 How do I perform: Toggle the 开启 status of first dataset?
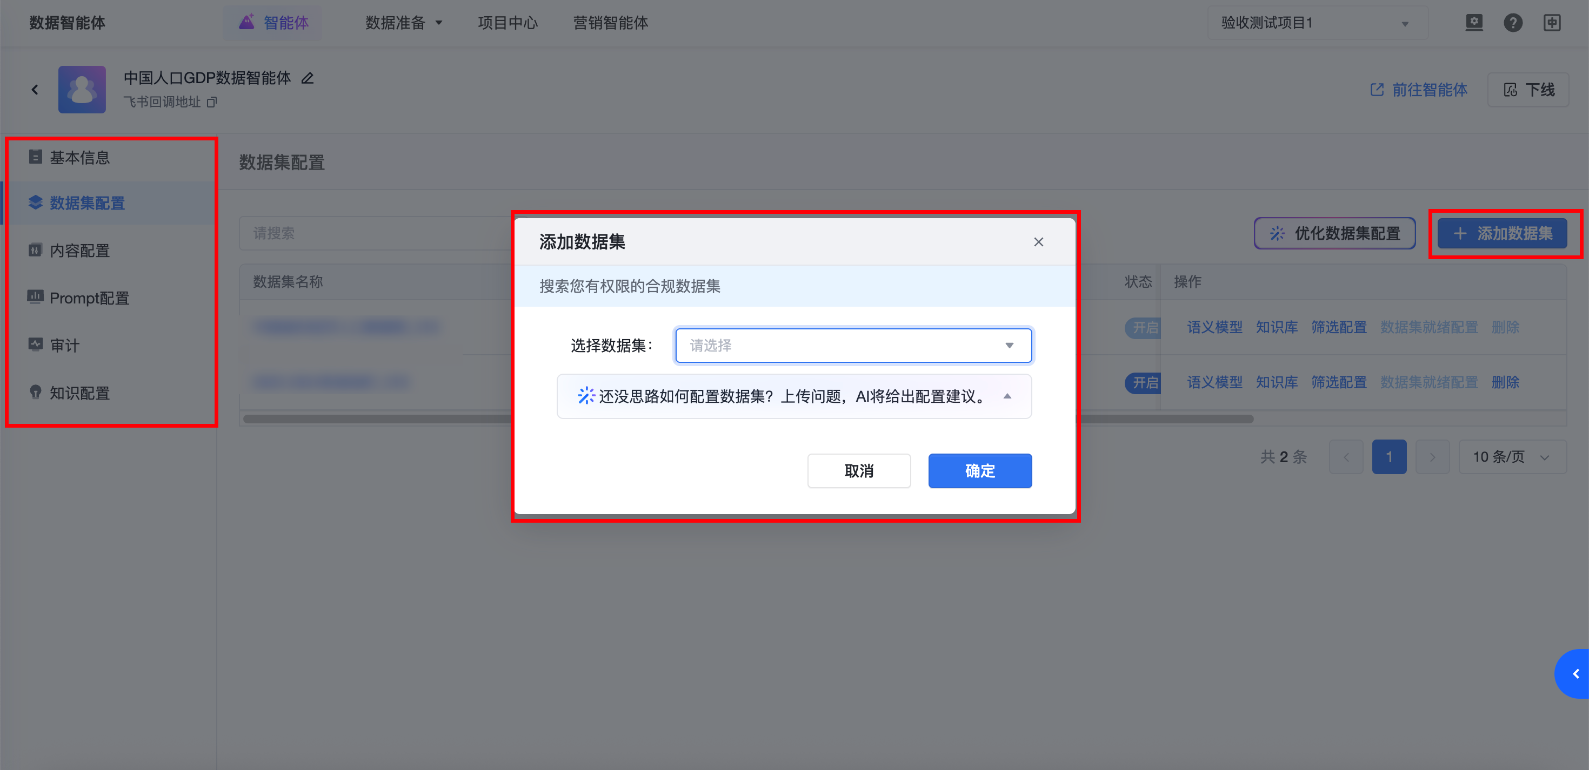coord(1143,327)
